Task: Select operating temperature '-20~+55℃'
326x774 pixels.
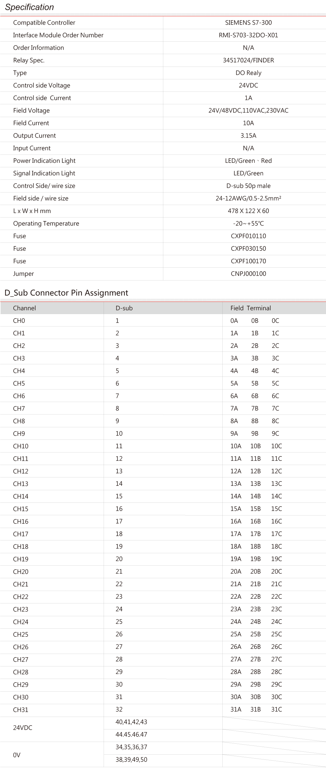Action: click(x=248, y=223)
